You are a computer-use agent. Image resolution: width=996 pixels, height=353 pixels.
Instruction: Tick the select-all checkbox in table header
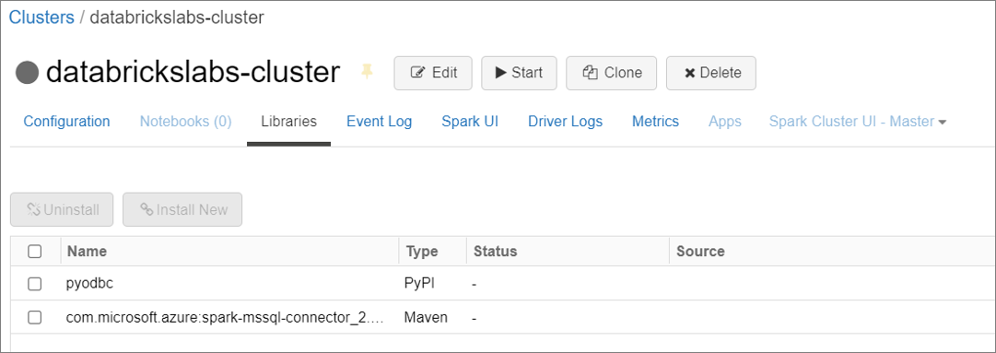pyautogui.click(x=35, y=252)
